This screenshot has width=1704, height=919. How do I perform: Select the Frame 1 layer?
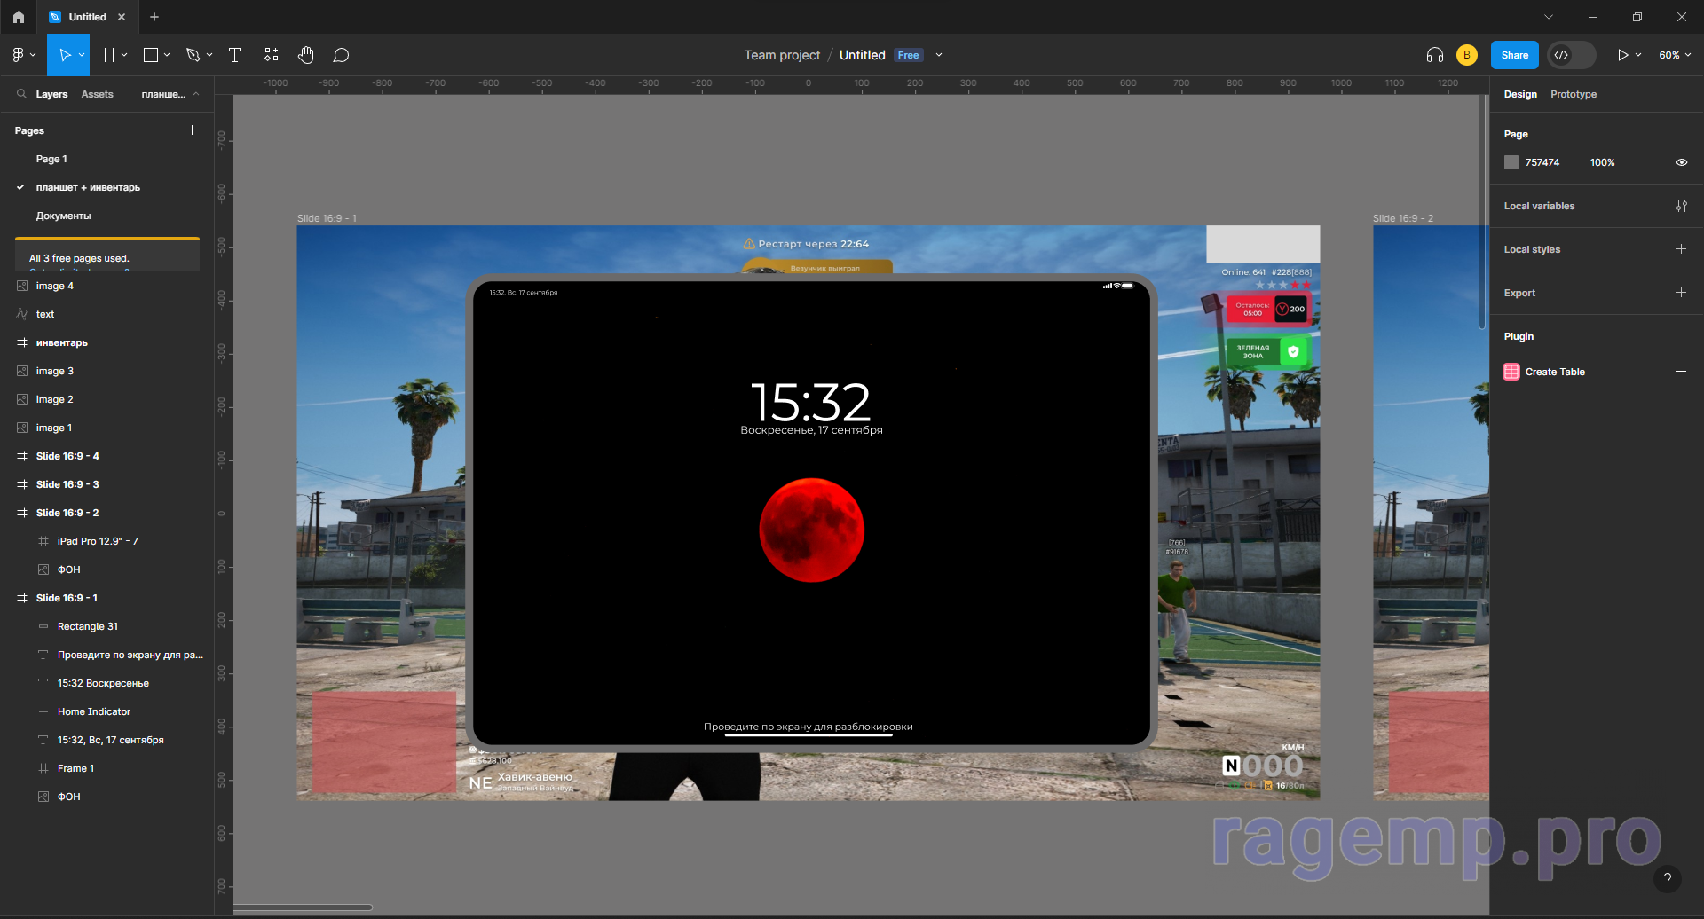pyautogui.click(x=106, y=768)
